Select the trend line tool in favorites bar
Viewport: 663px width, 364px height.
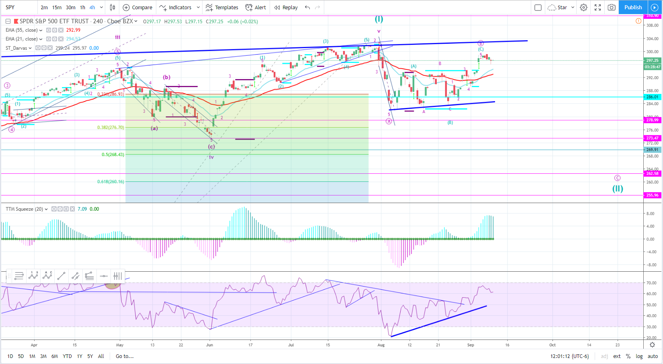click(61, 276)
